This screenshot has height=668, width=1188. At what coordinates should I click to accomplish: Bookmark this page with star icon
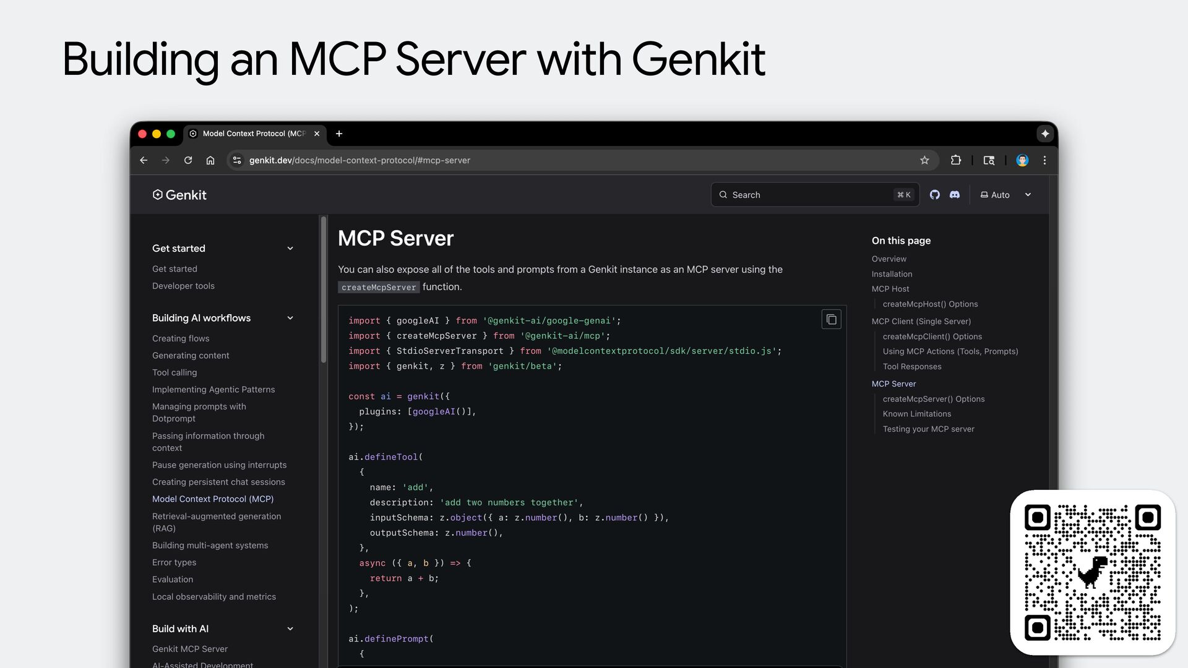[924, 160]
